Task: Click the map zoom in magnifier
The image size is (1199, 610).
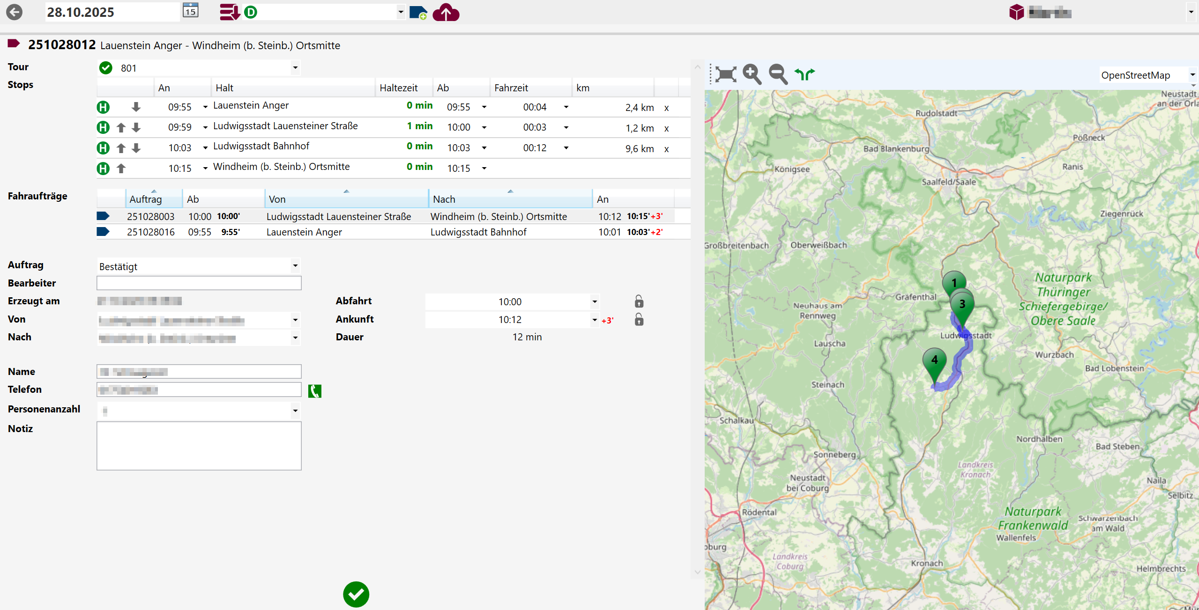Action: point(752,74)
